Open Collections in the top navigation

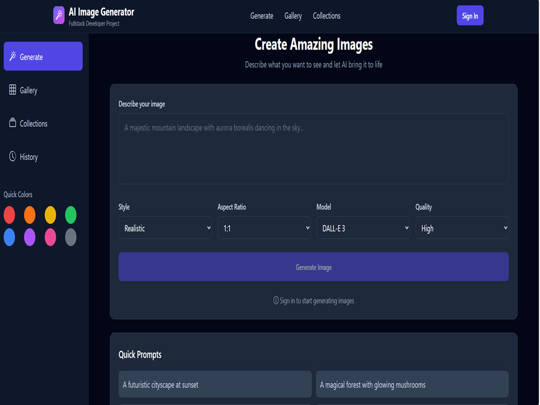coord(327,16)
